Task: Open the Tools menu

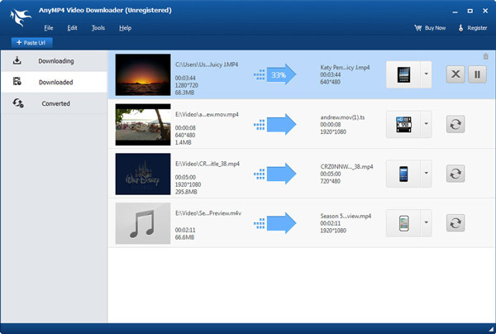Action: point(98,28)
